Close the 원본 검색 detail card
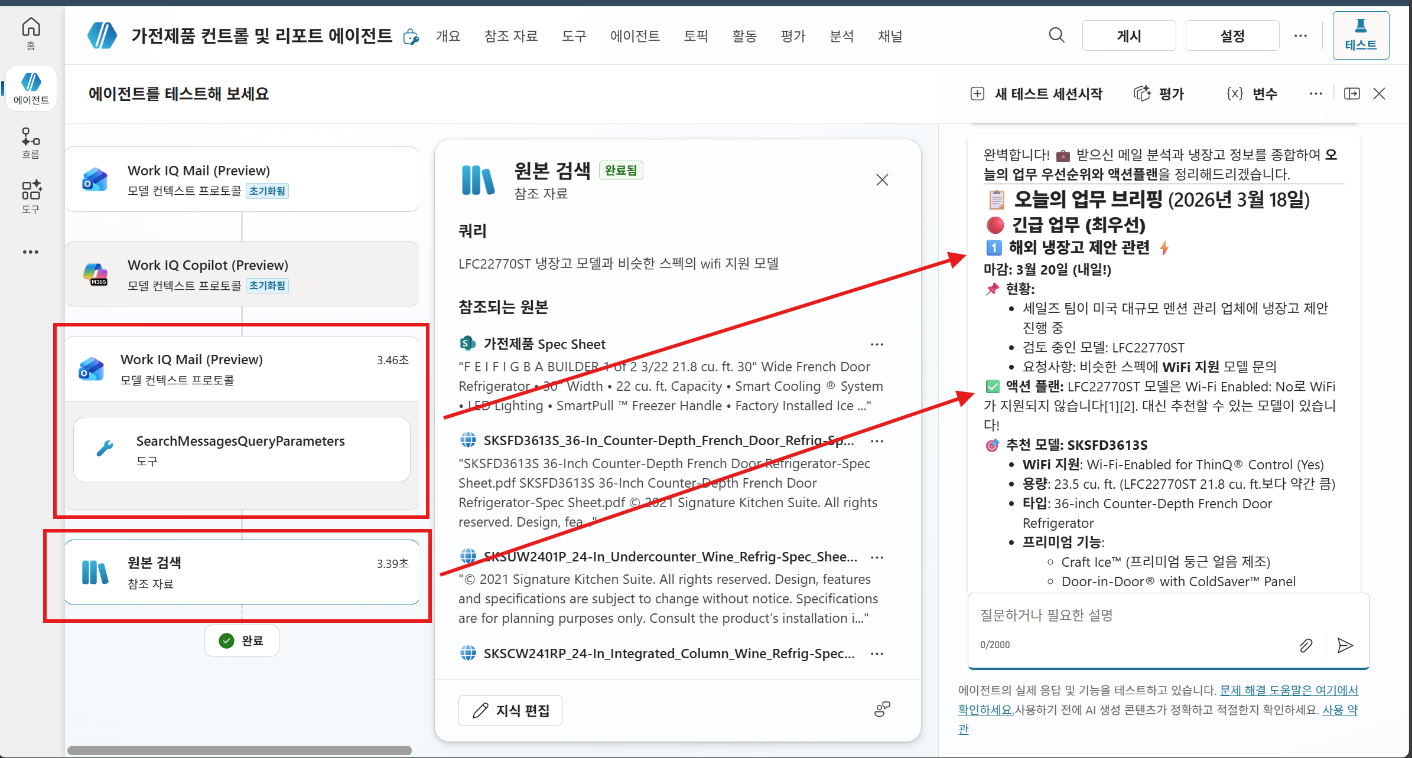This screenshot has width=1412, height=758. pyautogui.click(x=882, y=180)
